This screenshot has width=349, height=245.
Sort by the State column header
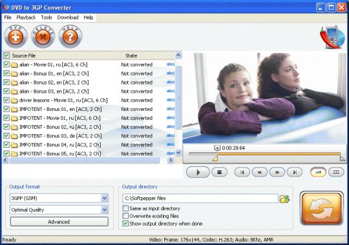148,55
